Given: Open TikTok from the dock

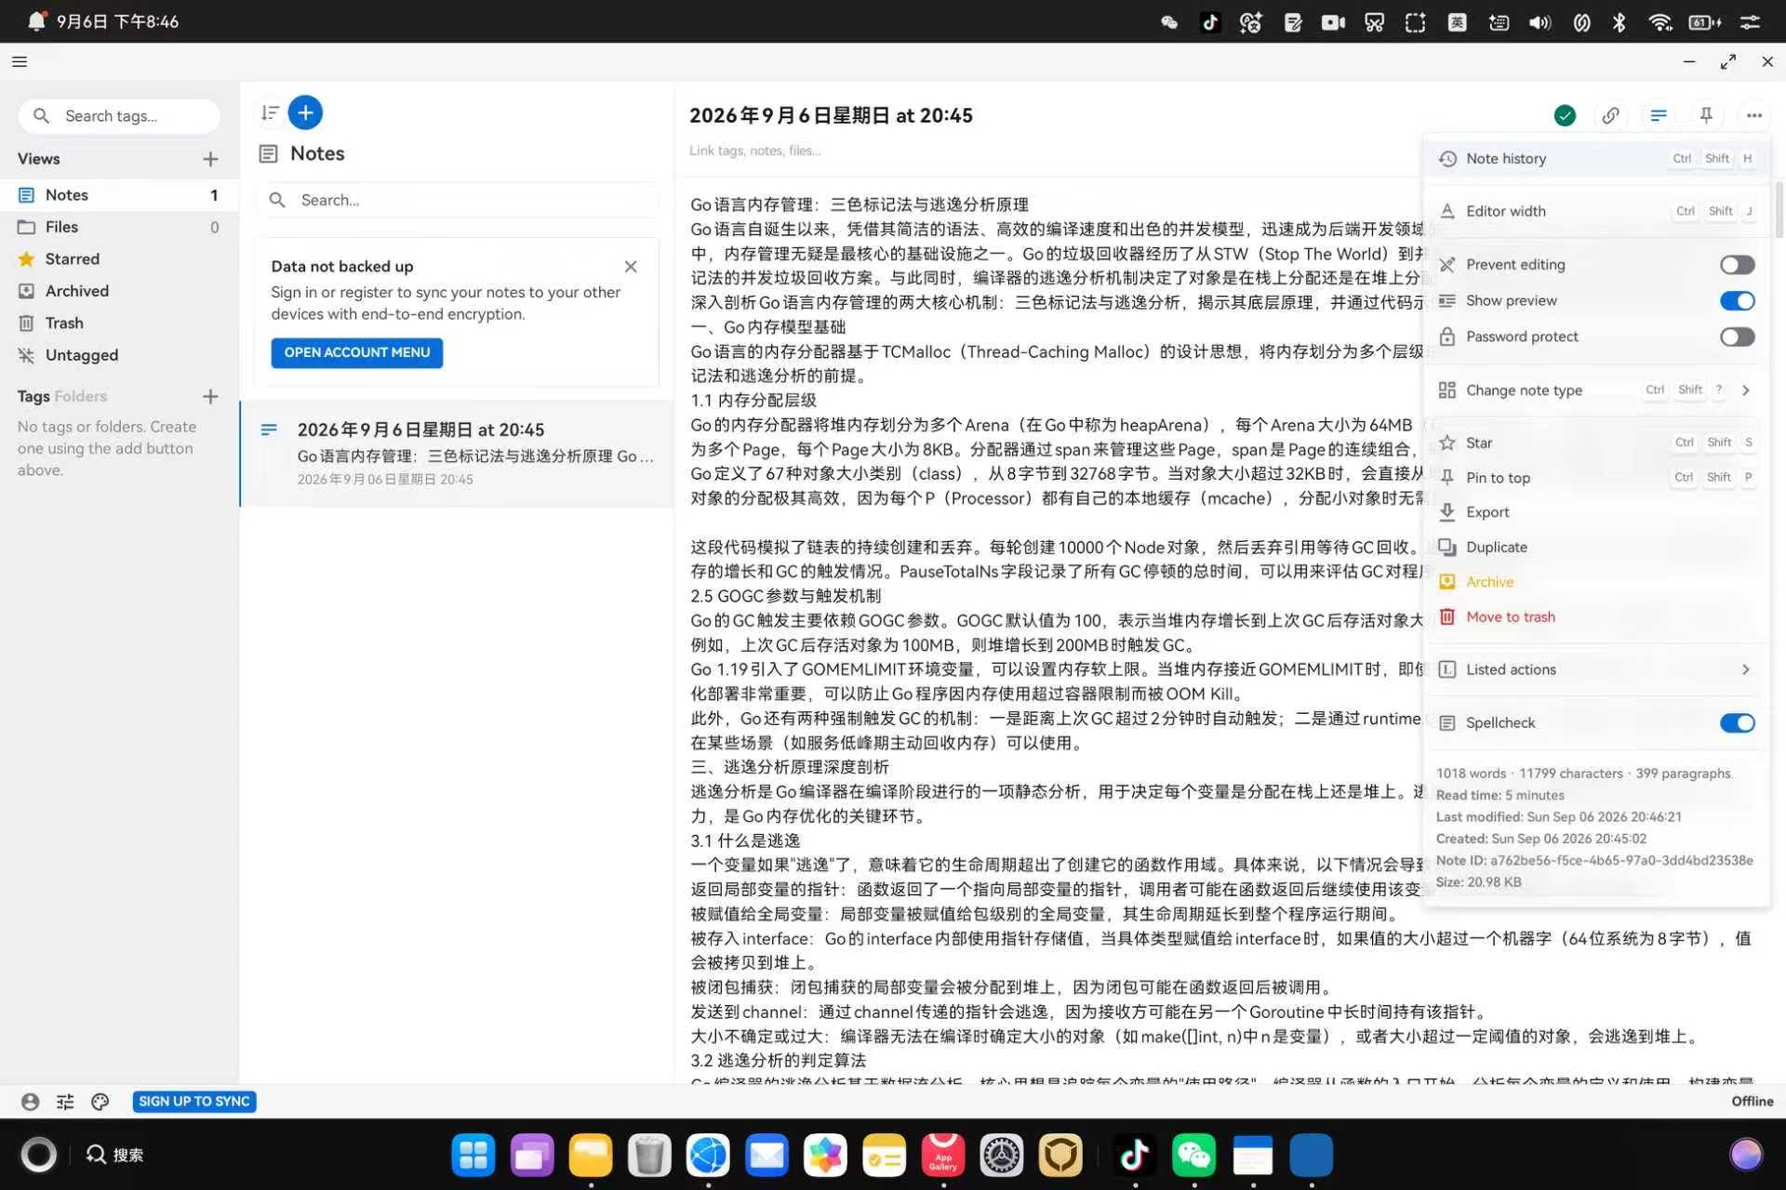Looking at the screenshot, I should click(x=1134, y=1156).
